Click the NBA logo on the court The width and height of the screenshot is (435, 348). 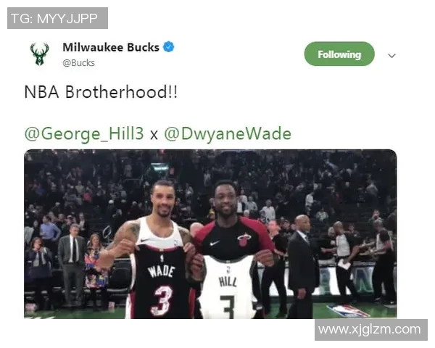348,311
